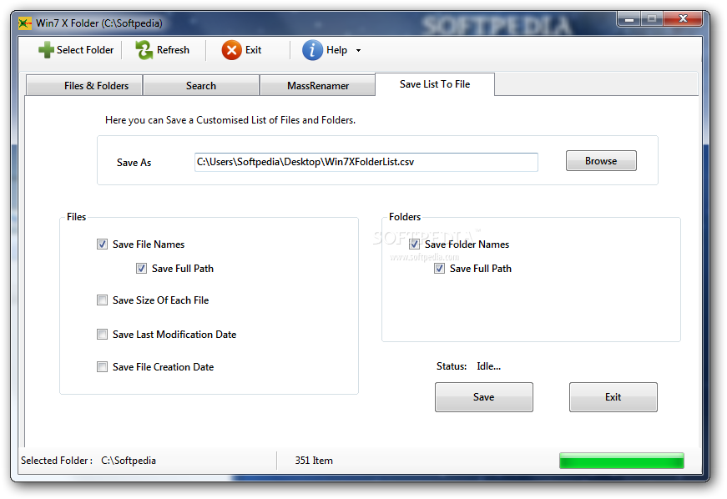727x499 pixels.
Task: Click the Select Folder toolbar label
Action: tap(85, 50)
